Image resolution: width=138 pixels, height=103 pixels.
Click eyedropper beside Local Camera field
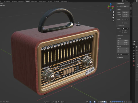coord(128,19)
